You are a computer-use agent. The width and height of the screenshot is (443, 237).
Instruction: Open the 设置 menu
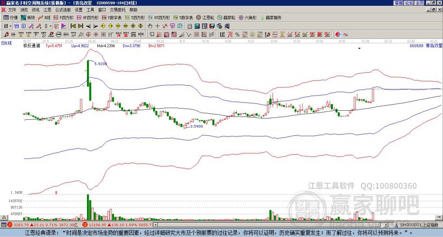79,10
